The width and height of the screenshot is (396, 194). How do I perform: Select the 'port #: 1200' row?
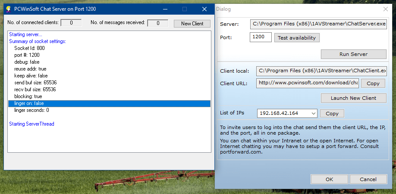click(110, 55)
